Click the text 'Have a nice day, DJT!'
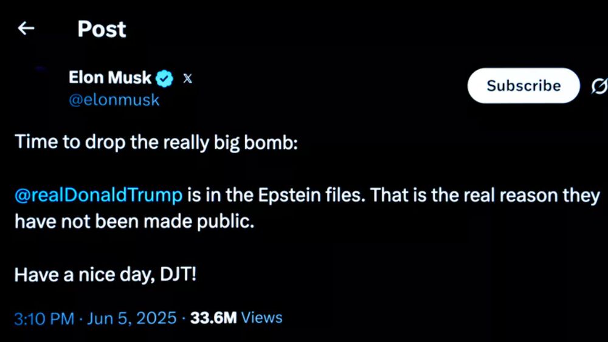Viewport: 608px width, 342px height. coord(105,275)
